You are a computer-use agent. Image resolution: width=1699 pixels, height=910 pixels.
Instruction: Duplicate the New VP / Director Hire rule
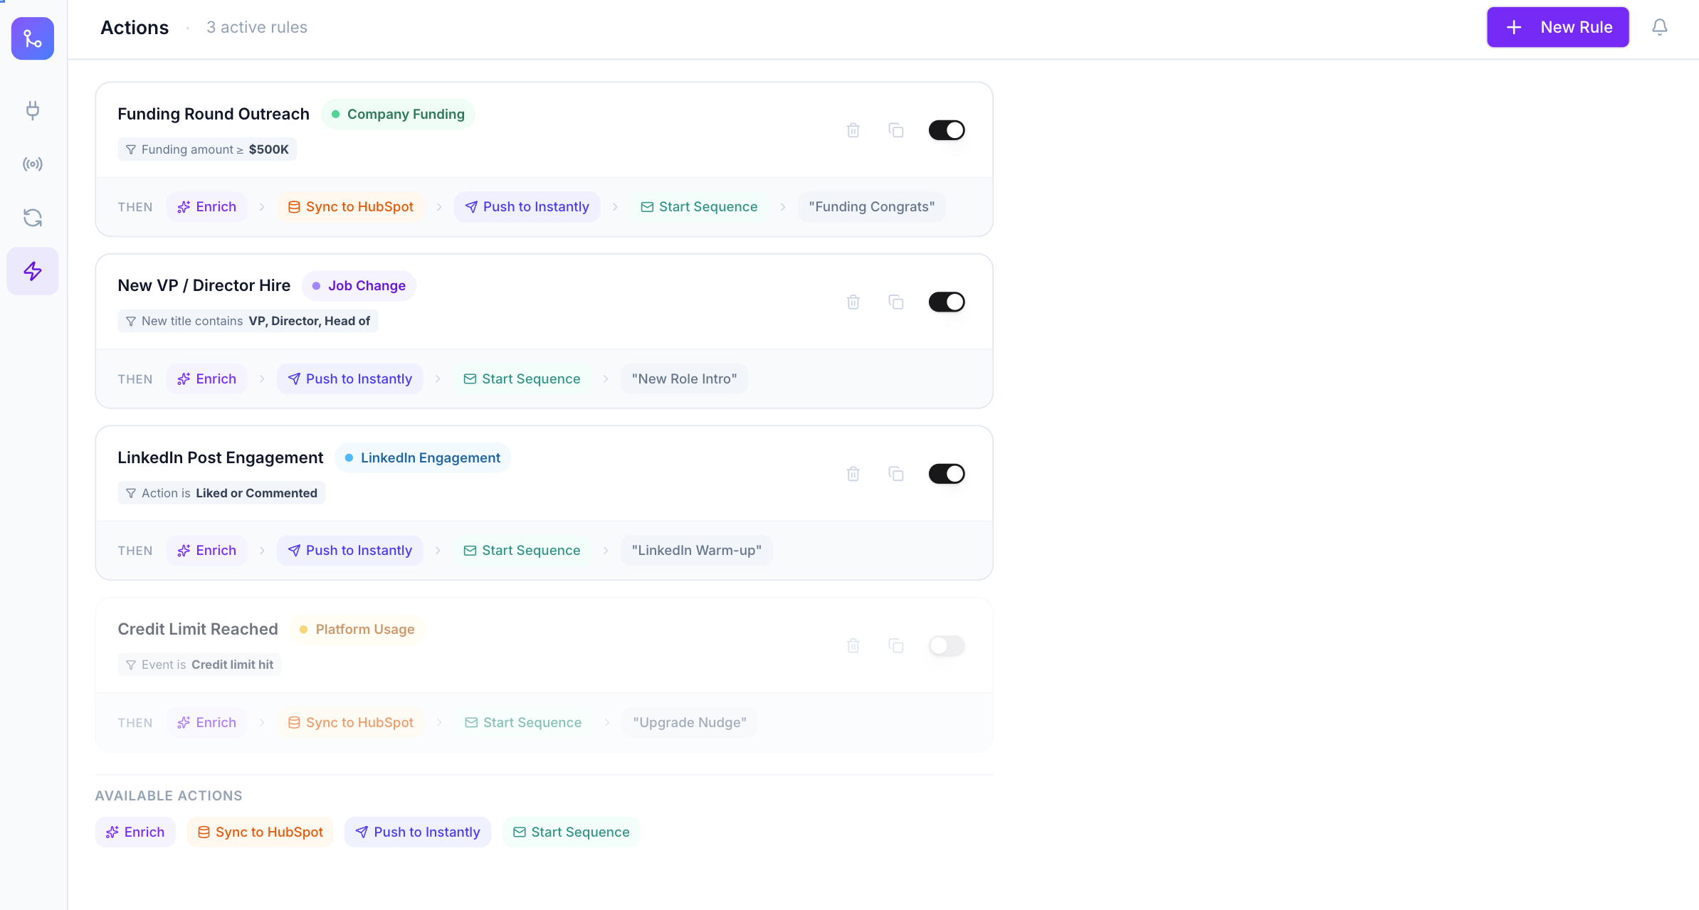896,302
